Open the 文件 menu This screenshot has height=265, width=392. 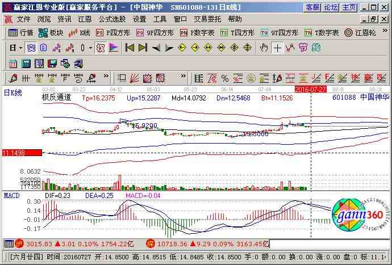point(23,19)
